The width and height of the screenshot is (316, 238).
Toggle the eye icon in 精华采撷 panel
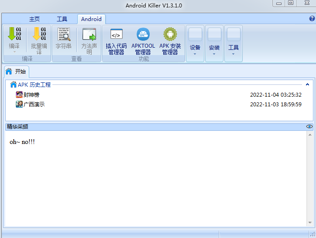(x=309, y=126)
